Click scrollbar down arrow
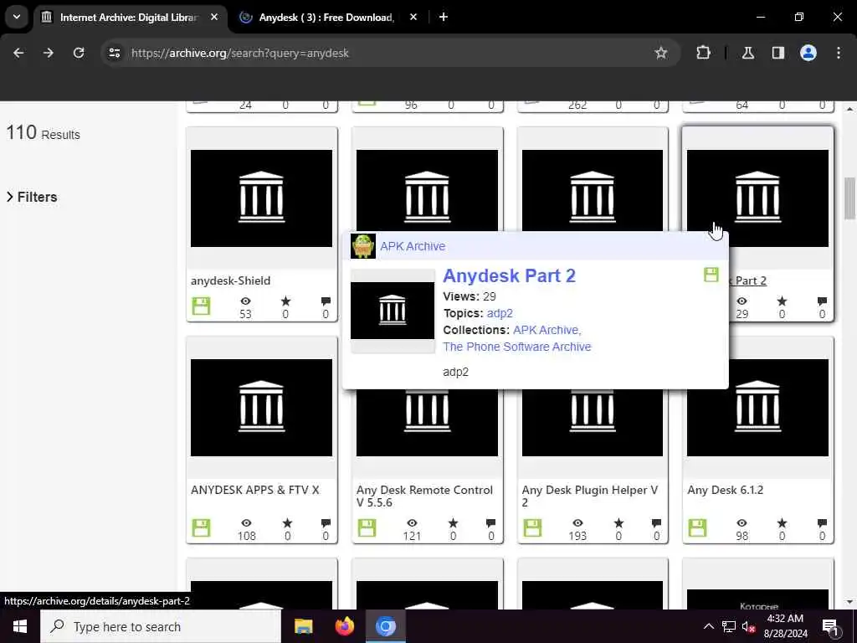 (849, 602)
